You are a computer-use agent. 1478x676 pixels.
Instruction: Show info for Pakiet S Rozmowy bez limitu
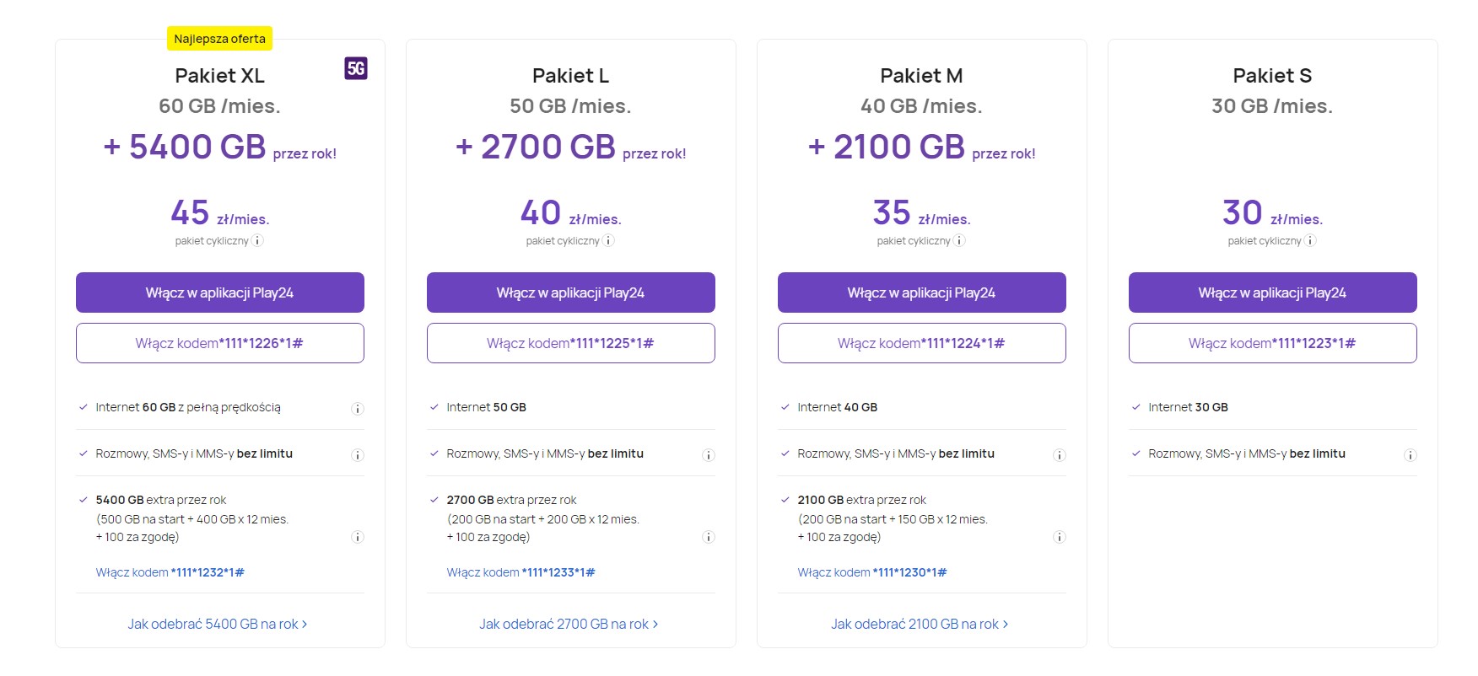[1411, 455]
